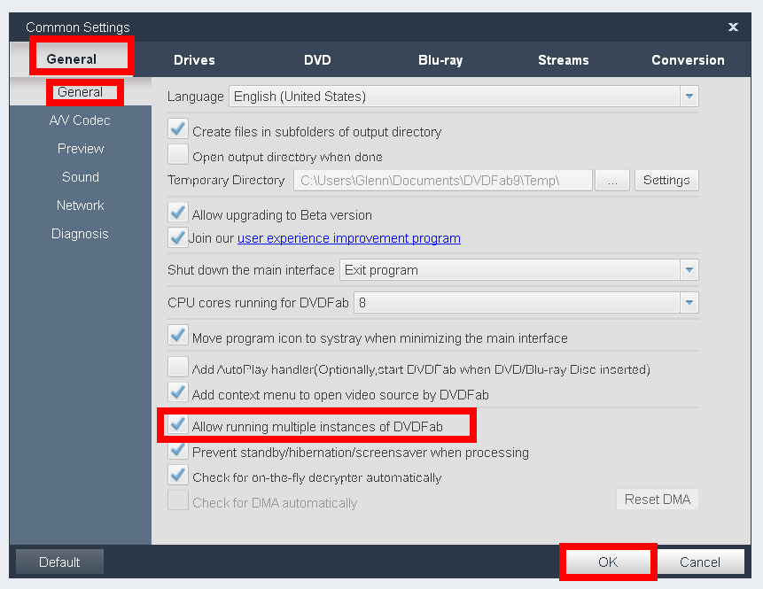Viewport: 763px width, 589px height.
Task: Open the Conversion tab
Action: click(x=688, y=60)
